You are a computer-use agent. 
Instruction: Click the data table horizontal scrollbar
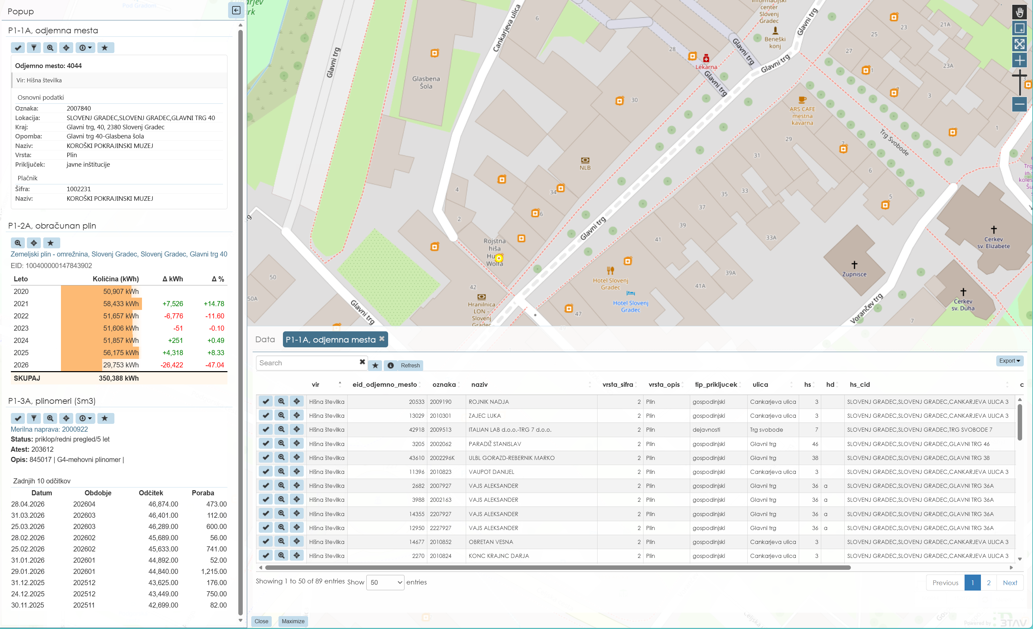pos(558,568)
